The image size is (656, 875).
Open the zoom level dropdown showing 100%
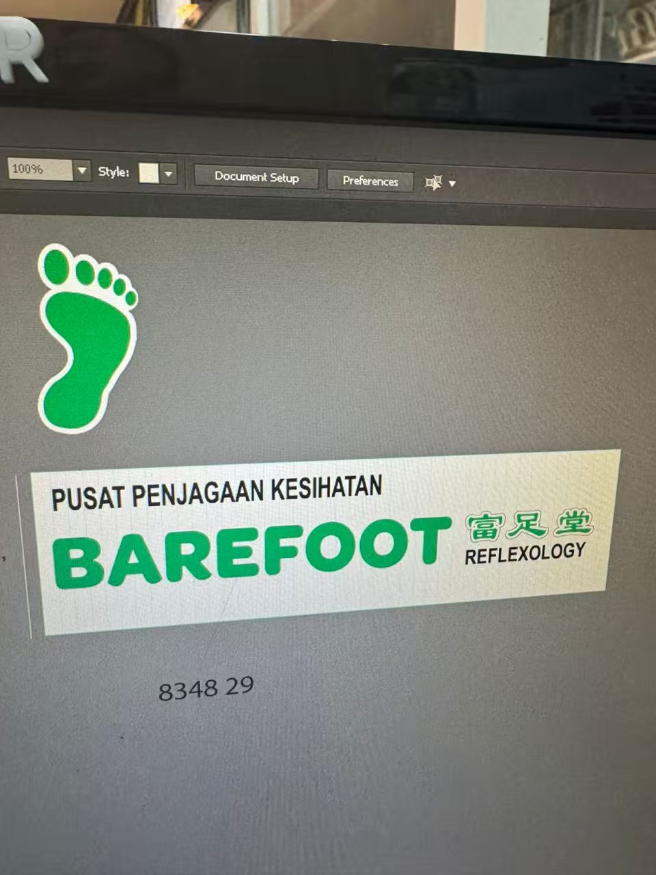(x=83, y=171)
